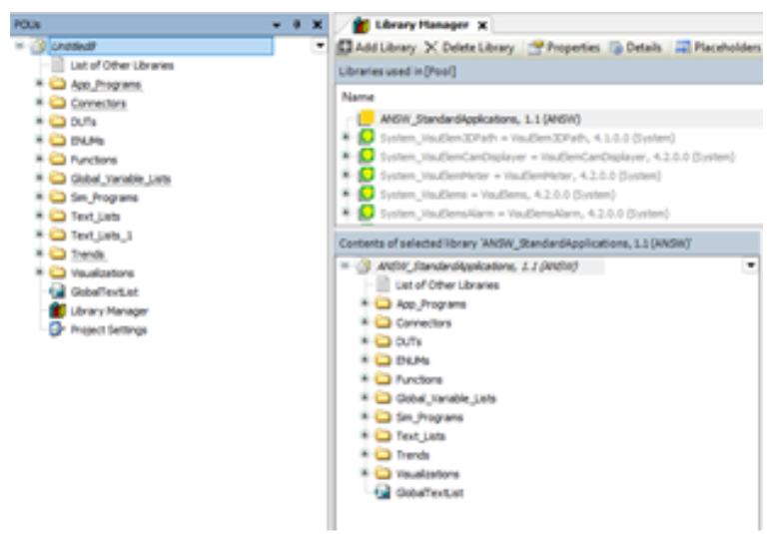
Task: Expand the System_VisuElemMeter library entry
Action: click(347, 176)
